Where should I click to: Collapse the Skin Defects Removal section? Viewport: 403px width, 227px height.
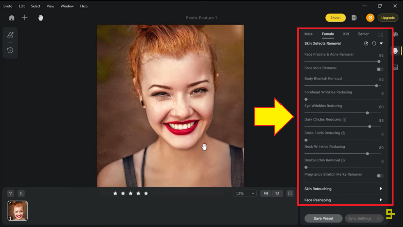point(381,43)
